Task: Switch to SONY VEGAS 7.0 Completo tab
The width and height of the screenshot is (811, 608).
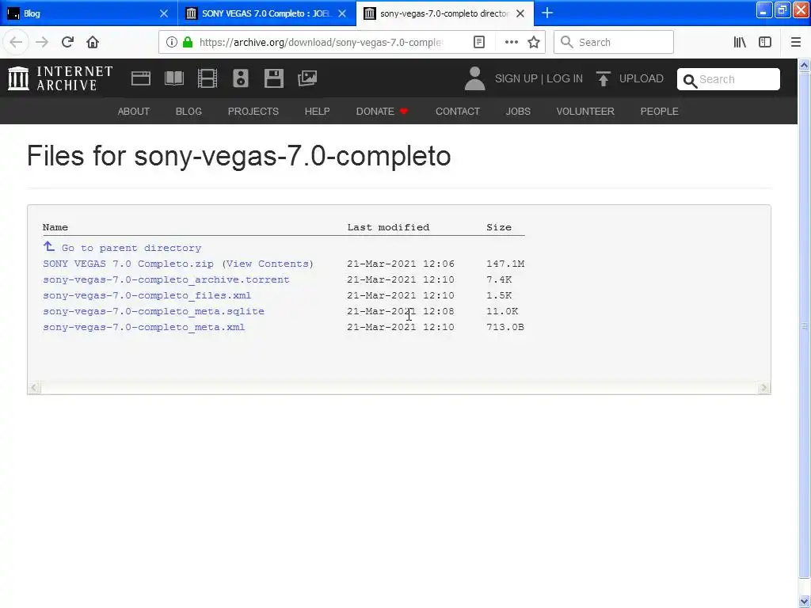Action: tap(266, 13)
